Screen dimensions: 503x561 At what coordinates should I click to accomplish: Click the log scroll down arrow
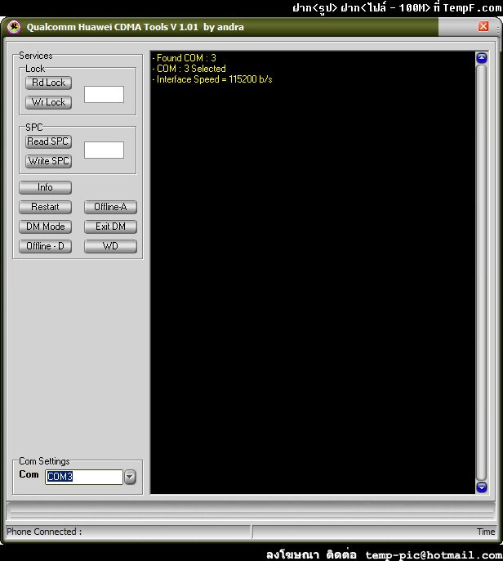tap(482, 487)
